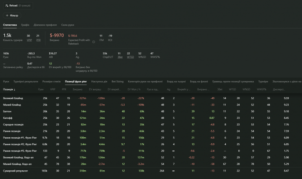
Task: Click the Середня позиція row label
Action: pyautogui.click(x=13, y=125)
